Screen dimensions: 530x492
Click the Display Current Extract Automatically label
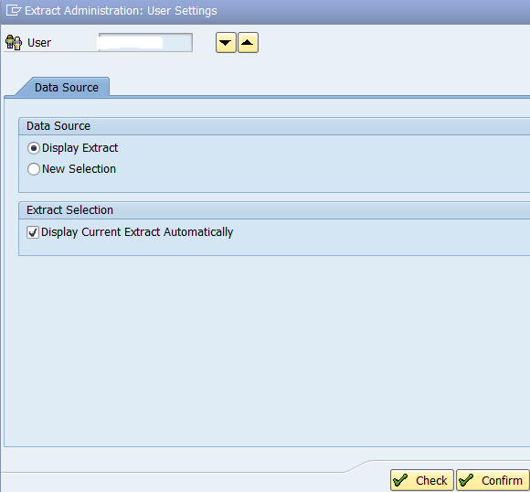[137, 232]
